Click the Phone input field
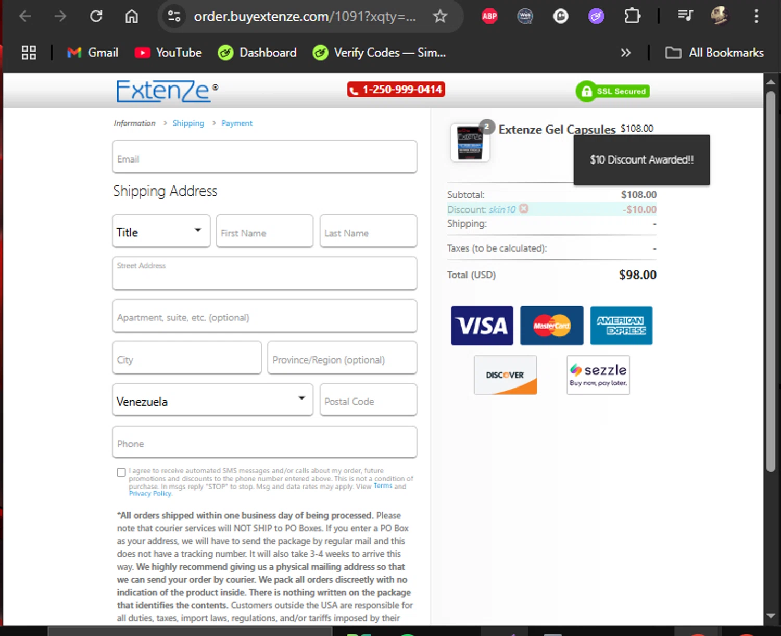This screenshot has width=781, height=636. (264, 443)
